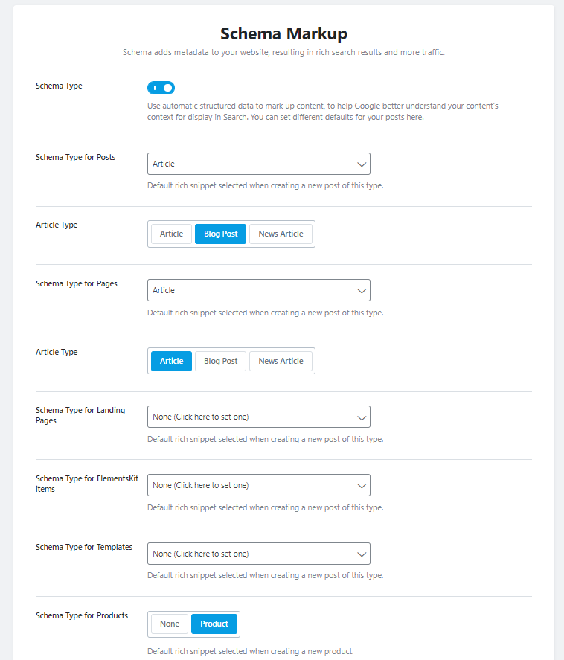Expand Schema Type for Templates dropdown

258,554
